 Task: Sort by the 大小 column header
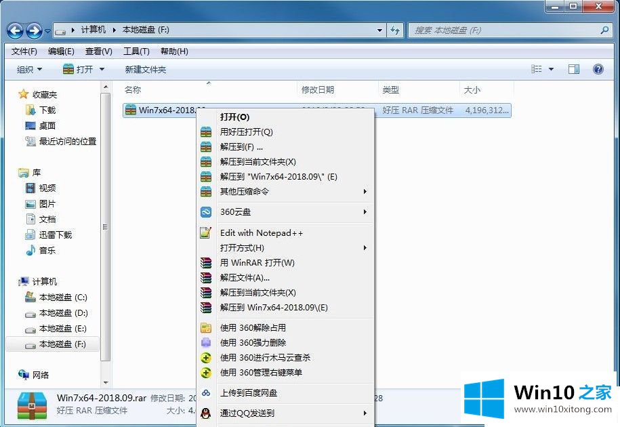click(487, 89)
